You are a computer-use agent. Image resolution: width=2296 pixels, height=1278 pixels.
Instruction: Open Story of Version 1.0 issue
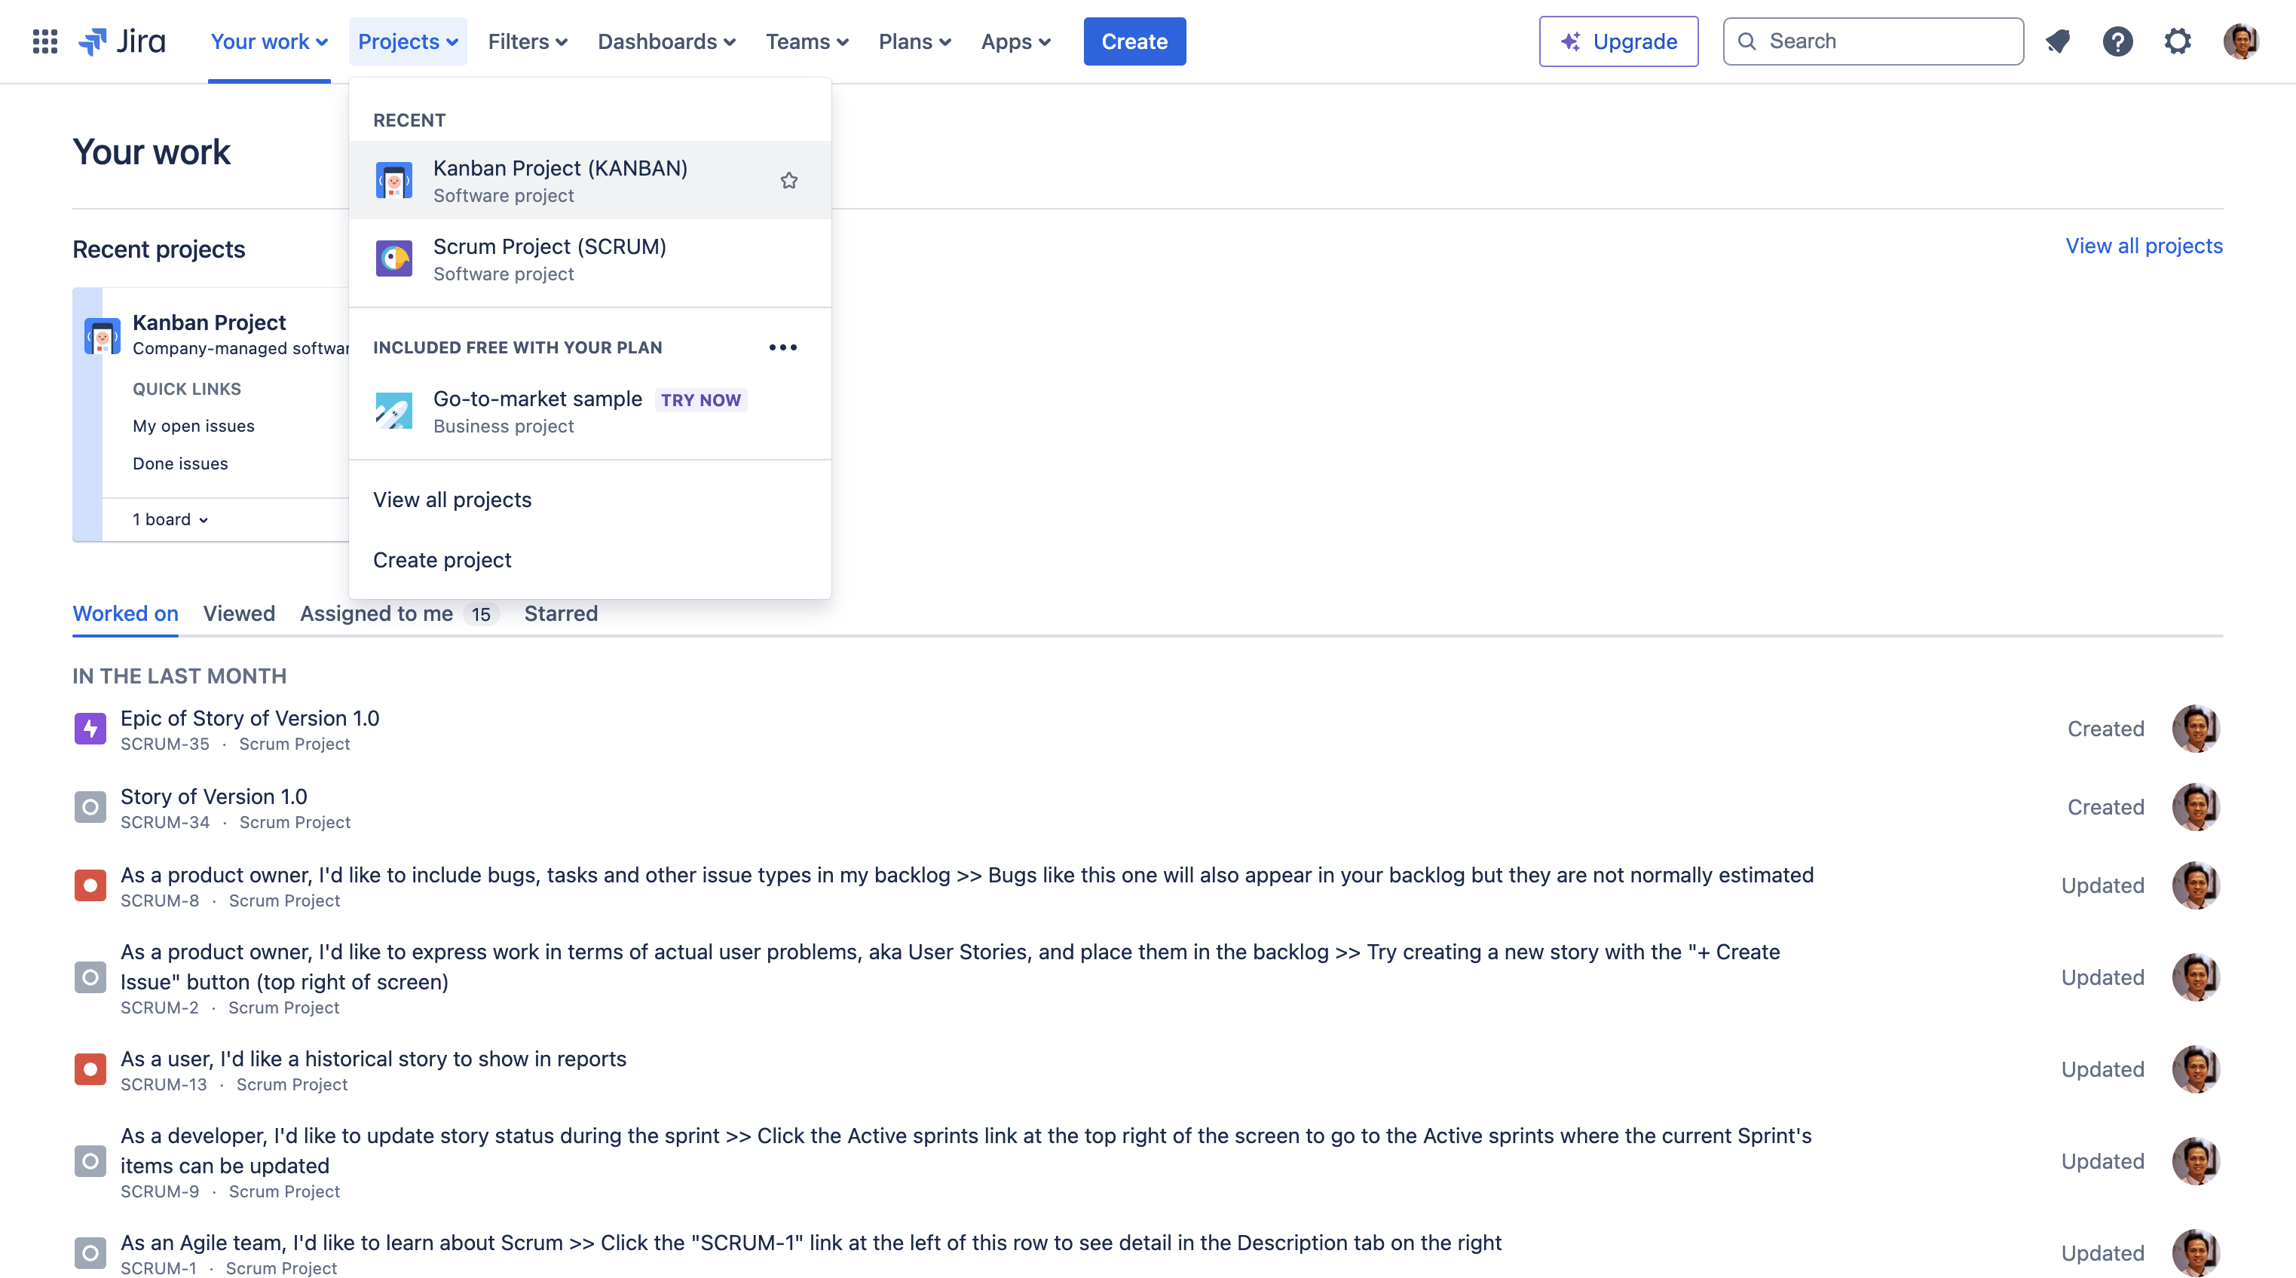214,796
